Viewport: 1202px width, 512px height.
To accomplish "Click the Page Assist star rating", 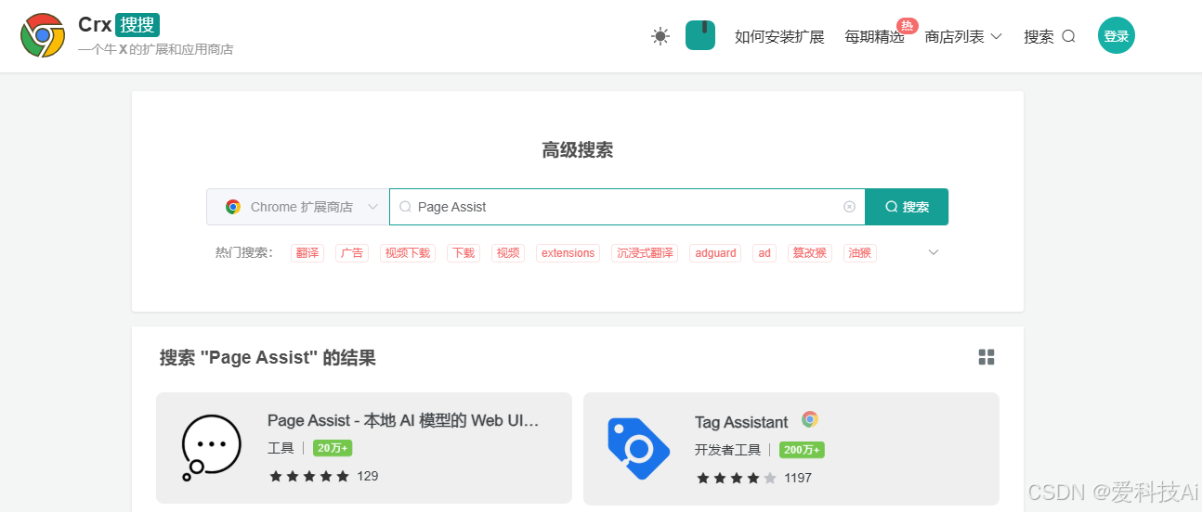I will tap(309, 476).
